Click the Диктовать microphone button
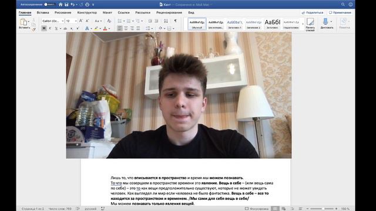Screen dimensions: 376x211 [327, 23]
